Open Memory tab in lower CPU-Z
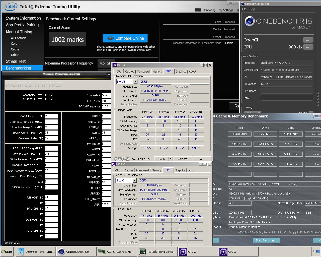Image resolution: width=321 pixels, height=257 pixels. (x=156, y=170)
